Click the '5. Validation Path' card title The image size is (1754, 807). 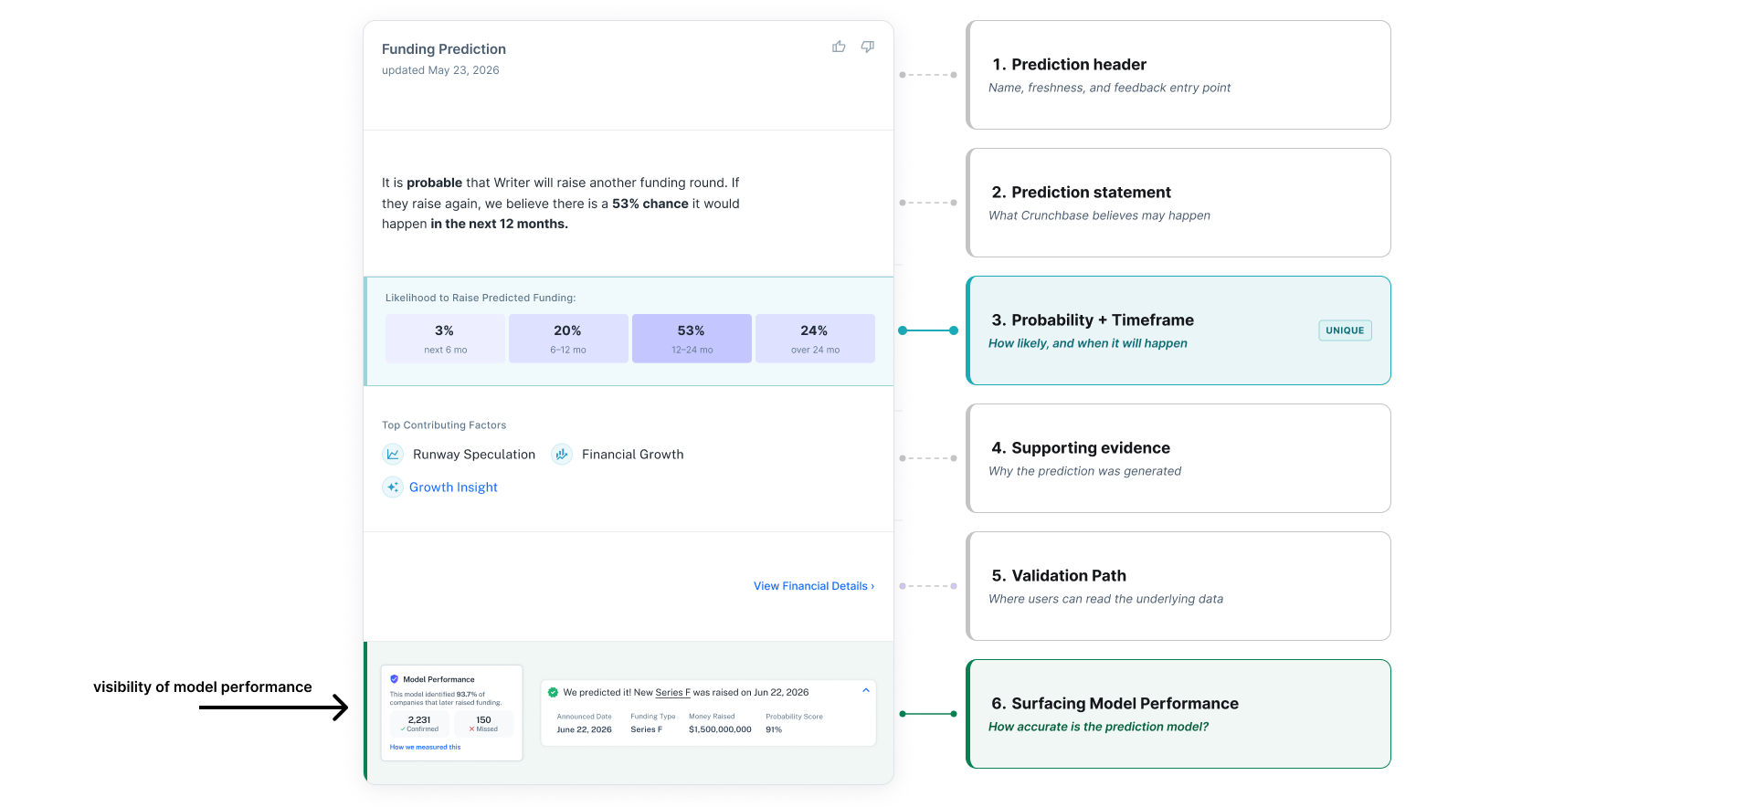[1059, 576]
